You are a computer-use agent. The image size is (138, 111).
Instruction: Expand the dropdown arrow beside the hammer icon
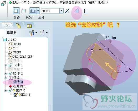pos(36,33)
